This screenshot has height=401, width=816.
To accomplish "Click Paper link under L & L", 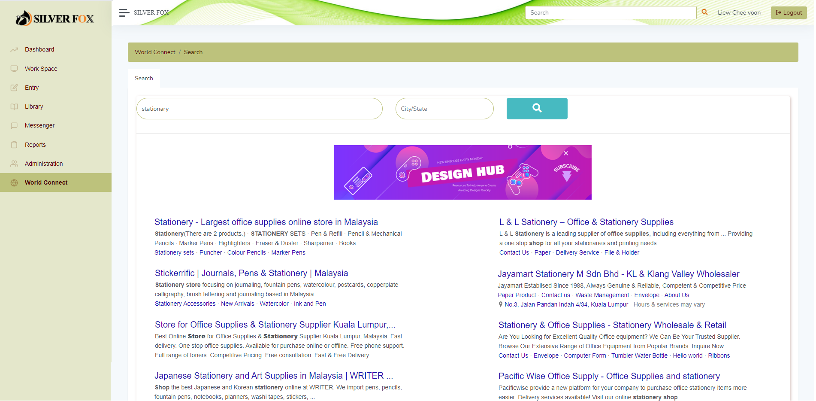I will point(542,252).
